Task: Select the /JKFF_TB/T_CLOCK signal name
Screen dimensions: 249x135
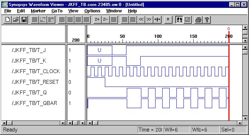Action: point(36,71)
